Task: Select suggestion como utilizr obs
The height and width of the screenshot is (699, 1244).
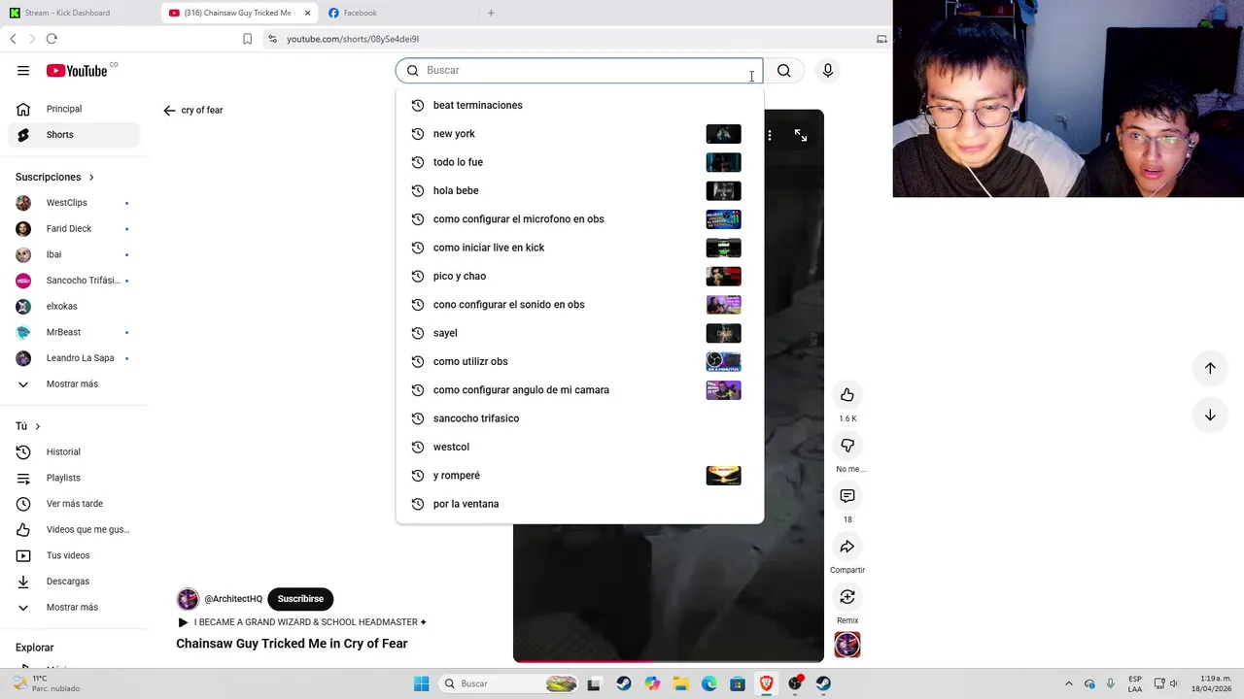Action: [579, 361]
